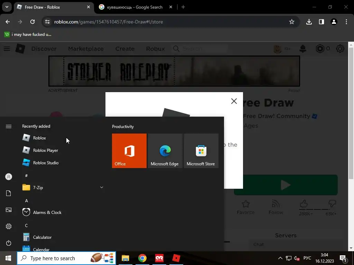
Task: Open Roblox settings gear
Action: pyautogui.click(x=340, y=49)
